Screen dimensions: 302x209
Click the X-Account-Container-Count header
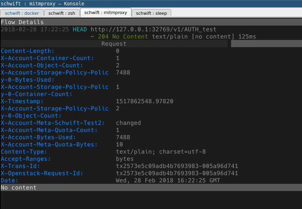pos(47,58)
